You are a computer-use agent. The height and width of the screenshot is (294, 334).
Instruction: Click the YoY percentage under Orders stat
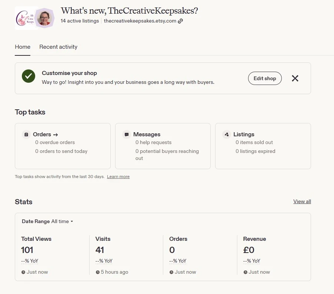click(x=178, y=261)
